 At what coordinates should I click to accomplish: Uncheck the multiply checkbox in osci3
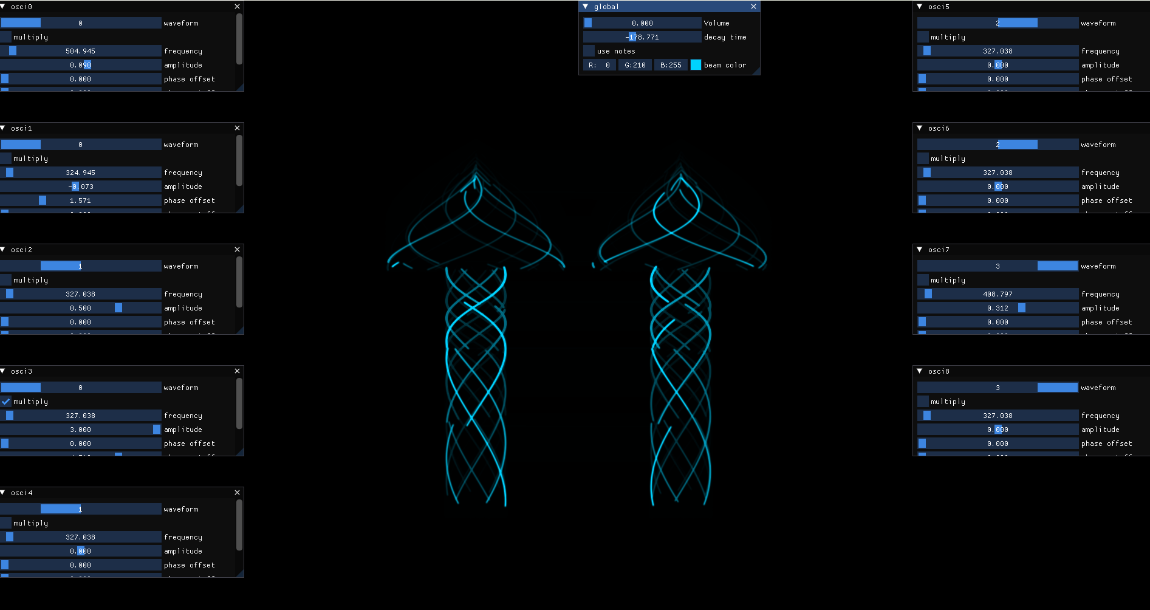pos(6,402)
